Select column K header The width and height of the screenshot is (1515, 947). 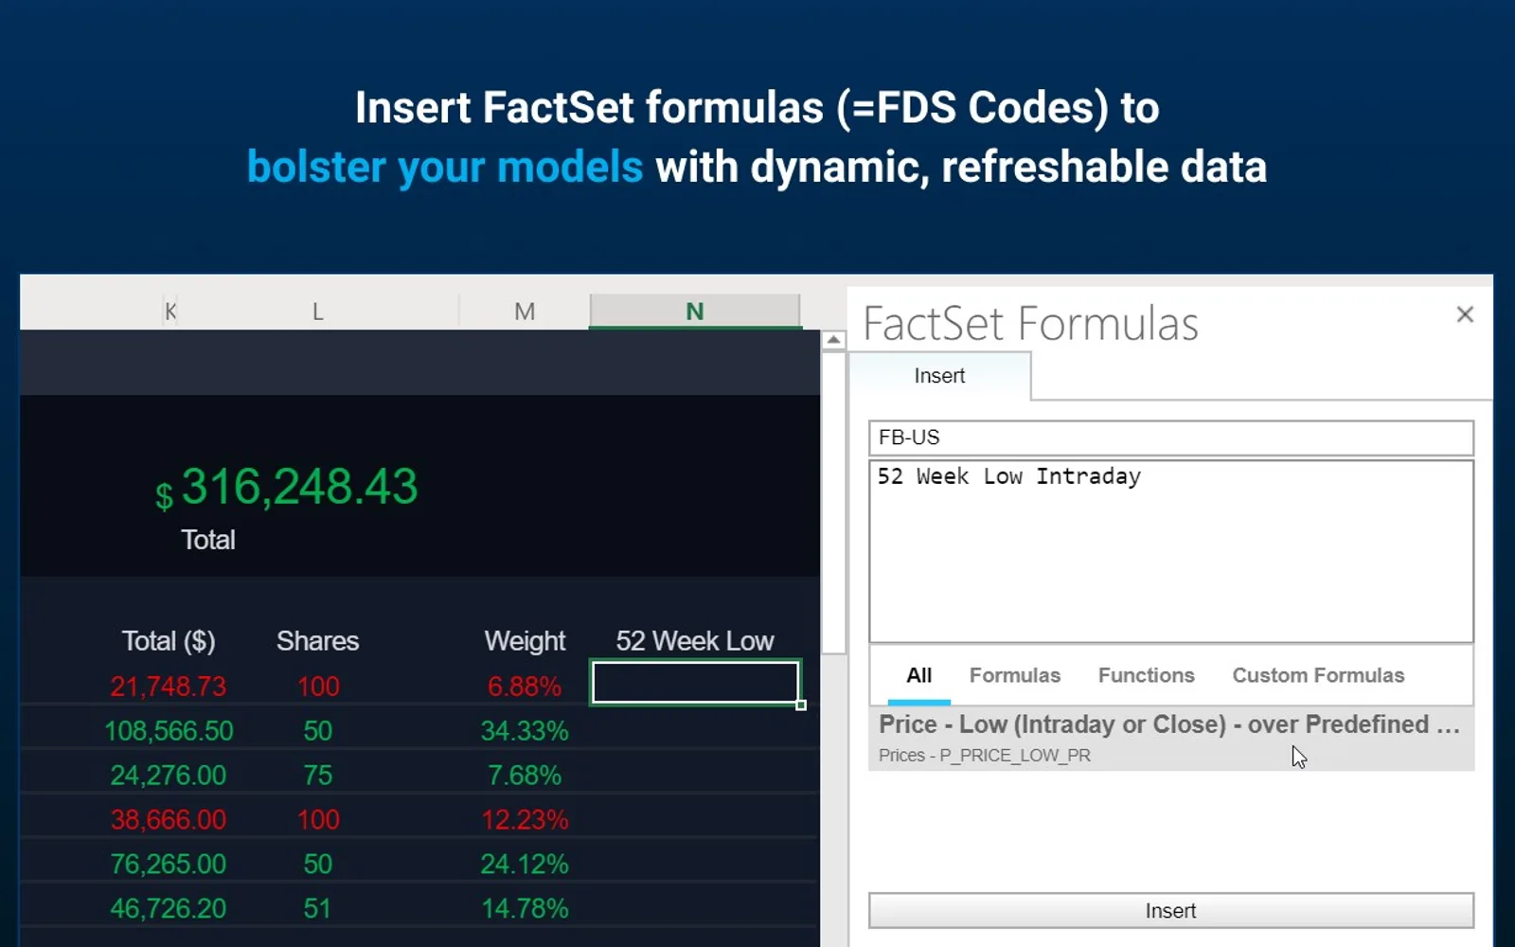click(x=170, y=312)
